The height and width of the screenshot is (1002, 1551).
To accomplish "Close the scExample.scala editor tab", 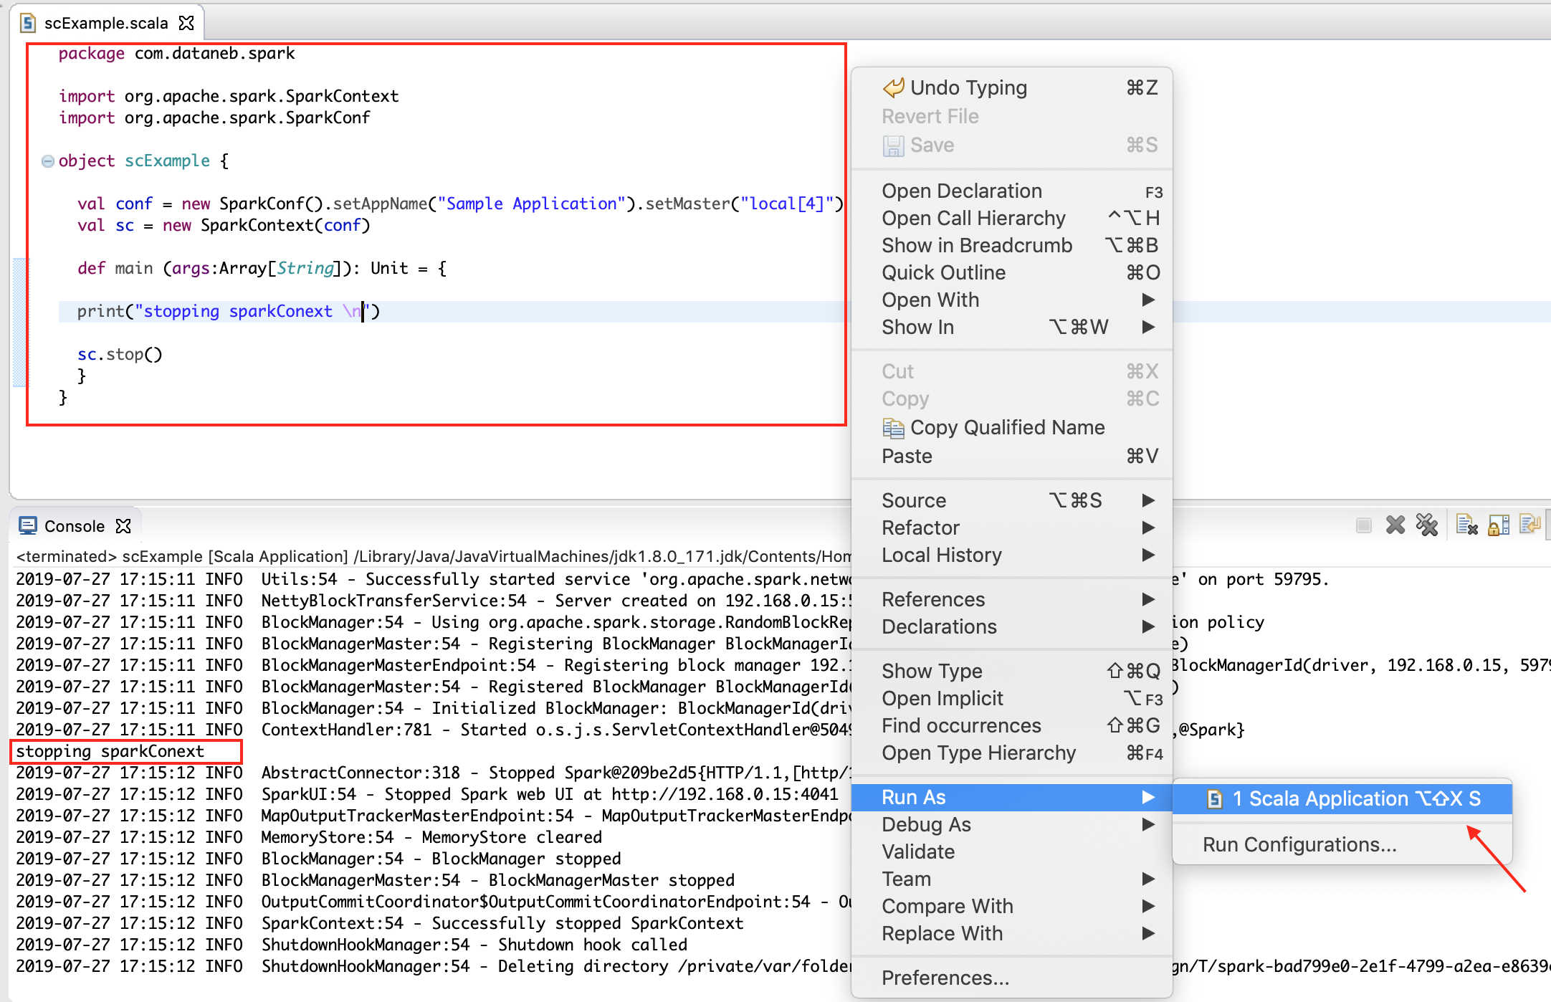I will pos(186,23).
